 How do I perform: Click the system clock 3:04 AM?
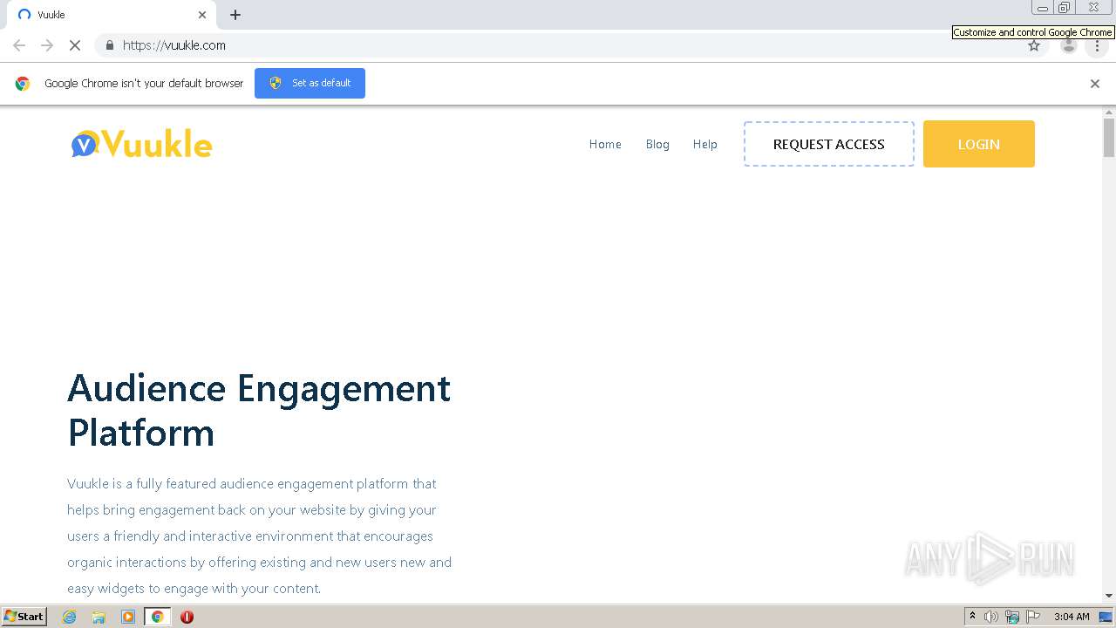coord(1072,617)
